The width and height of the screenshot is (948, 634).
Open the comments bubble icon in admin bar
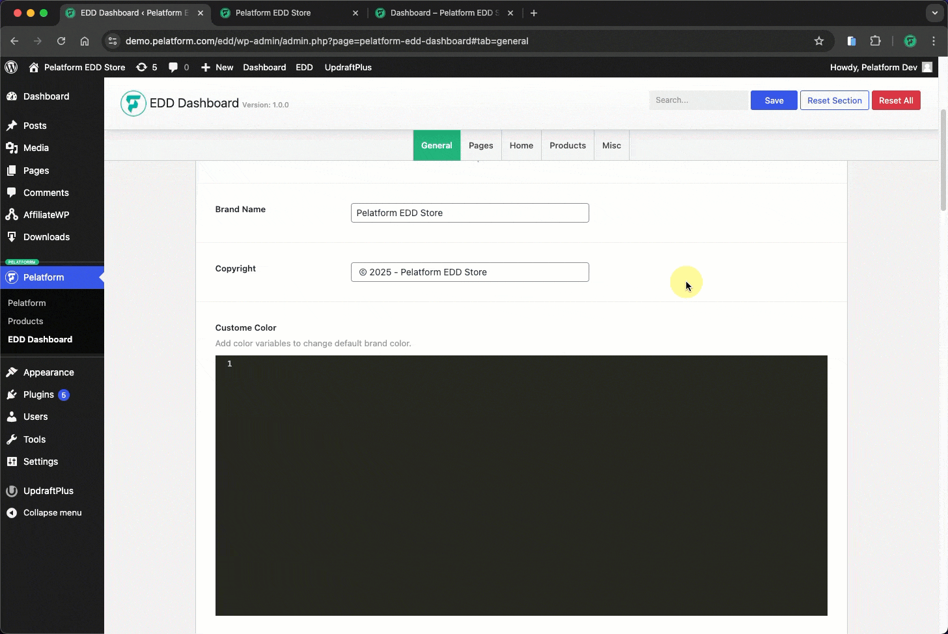173,67
